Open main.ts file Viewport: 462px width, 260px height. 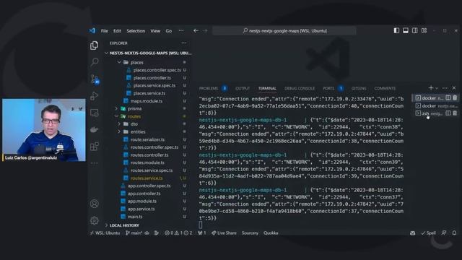[x=135, y=217]
